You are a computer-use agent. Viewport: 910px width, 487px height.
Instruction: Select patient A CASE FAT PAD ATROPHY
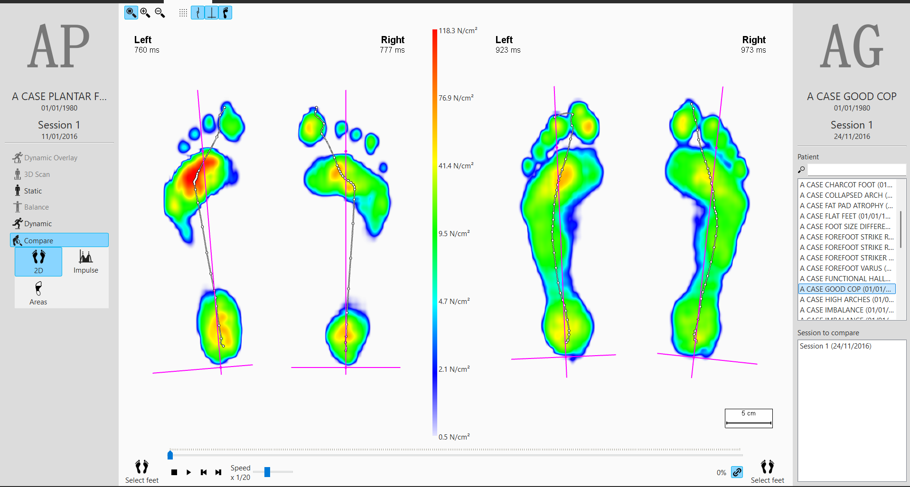846,206
